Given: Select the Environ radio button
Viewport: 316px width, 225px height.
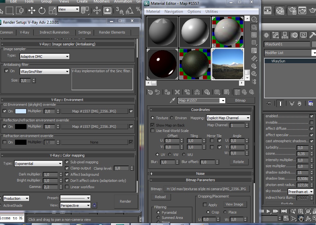Looking at the screenshot, I should click(172, 118).
